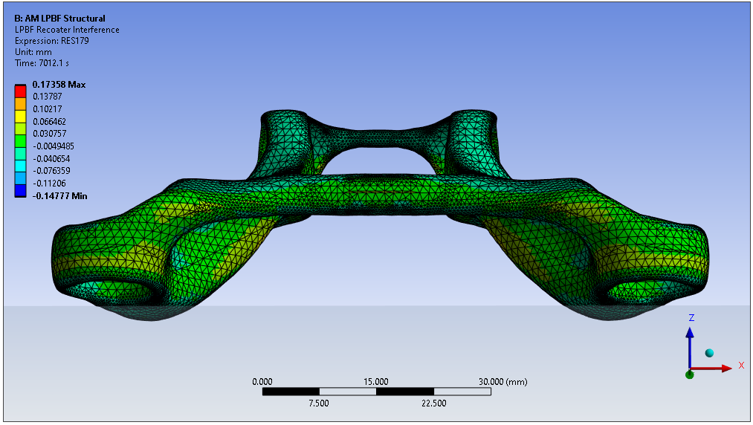Select the cyan legend color band
753x425 pixels.
coord(20,166)
